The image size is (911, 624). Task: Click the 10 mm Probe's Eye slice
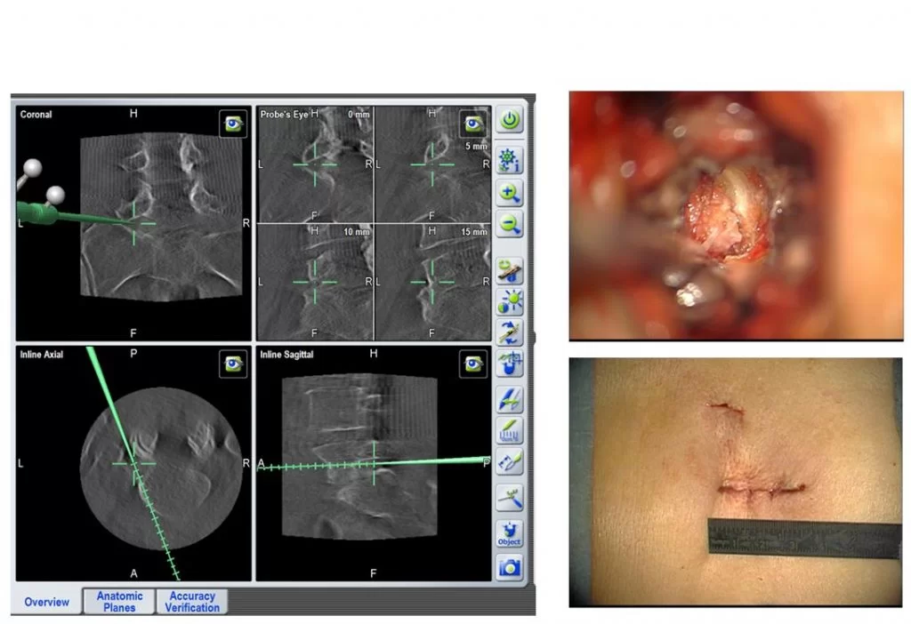coord(315,281)
